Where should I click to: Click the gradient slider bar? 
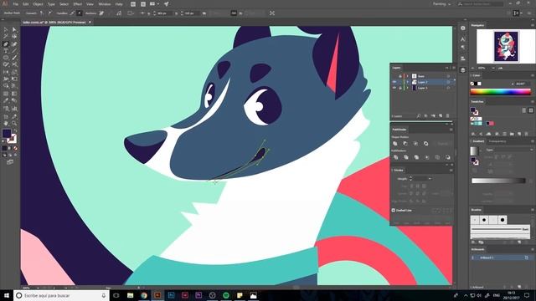tap(498, 181)
